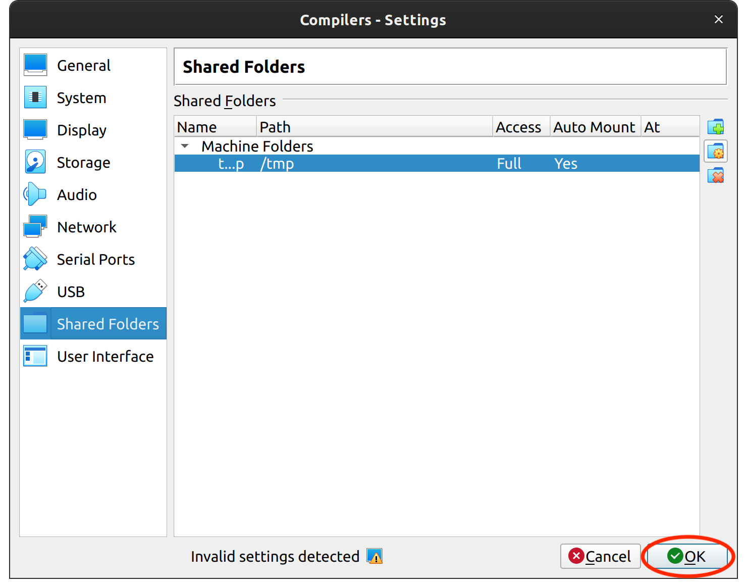Select the /tmp shared folder row
Viewport: 747px width, 588px height.
point(353,164)
